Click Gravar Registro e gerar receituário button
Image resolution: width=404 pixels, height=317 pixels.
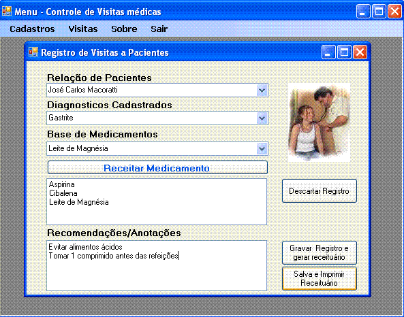[320, 252]
